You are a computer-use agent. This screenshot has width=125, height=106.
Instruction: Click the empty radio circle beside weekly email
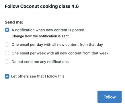click(x=7, y=53)
